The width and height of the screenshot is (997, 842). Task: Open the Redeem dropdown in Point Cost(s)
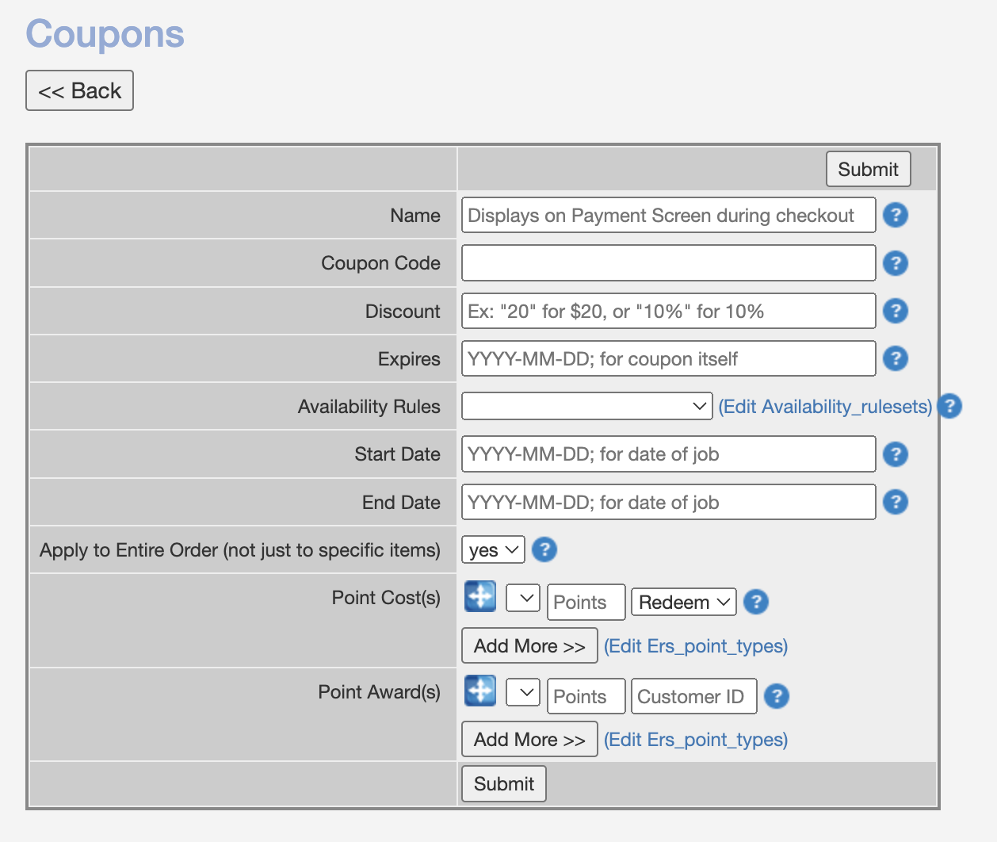click(683, 602)
